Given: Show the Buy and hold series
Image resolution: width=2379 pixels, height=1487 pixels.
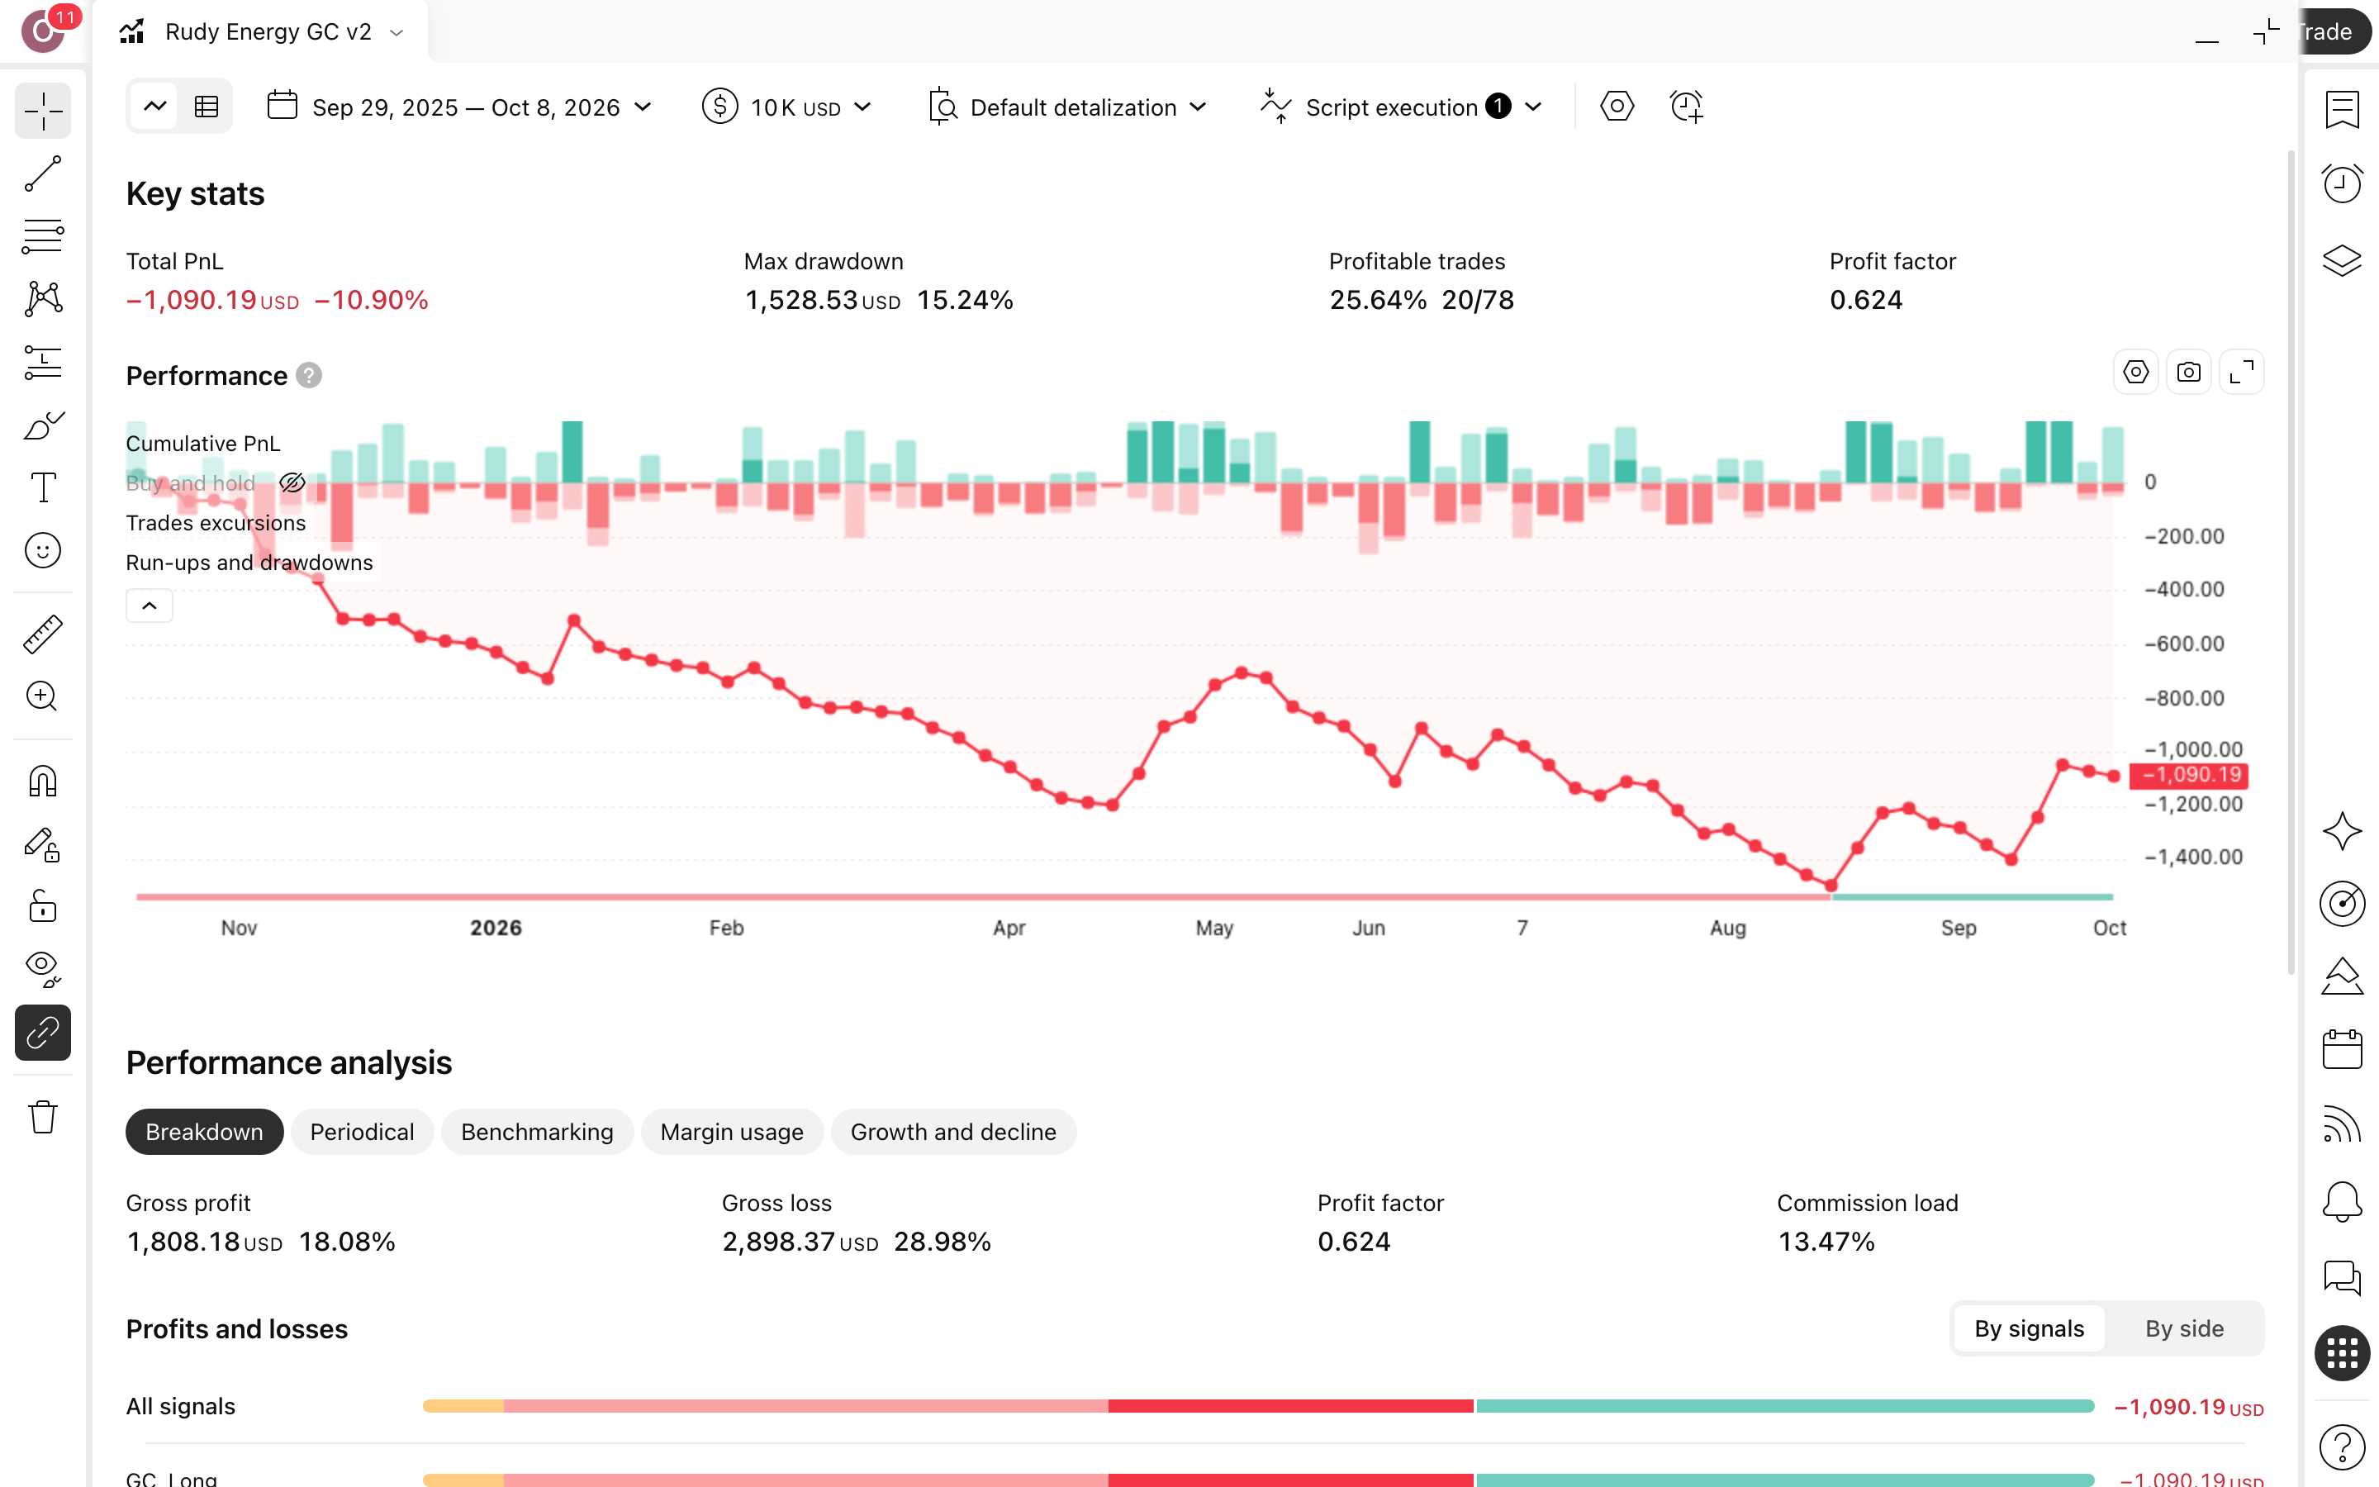Looking at the screenshot, I should click(x=292, y=483).
